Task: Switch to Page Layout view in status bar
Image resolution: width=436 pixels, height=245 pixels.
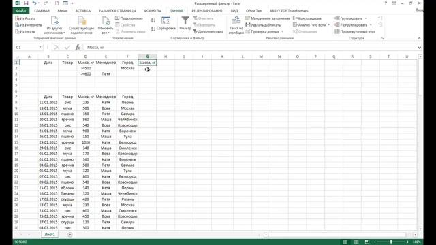Action: coord(356,242)
